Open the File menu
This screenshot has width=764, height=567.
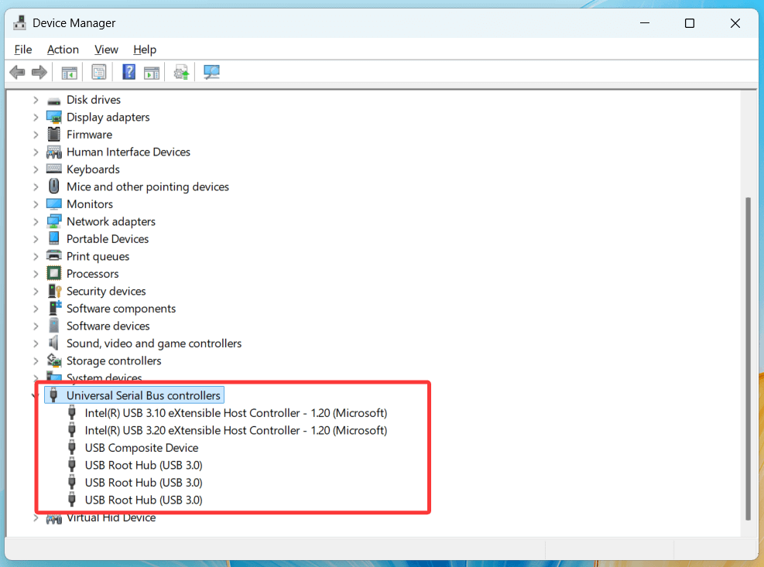(22, 50)
